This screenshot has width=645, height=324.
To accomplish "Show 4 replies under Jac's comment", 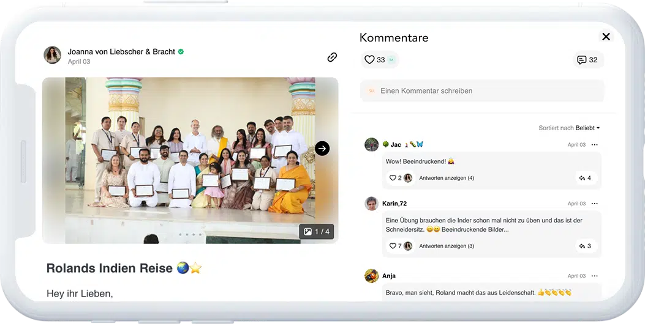I will click(446, 178).
